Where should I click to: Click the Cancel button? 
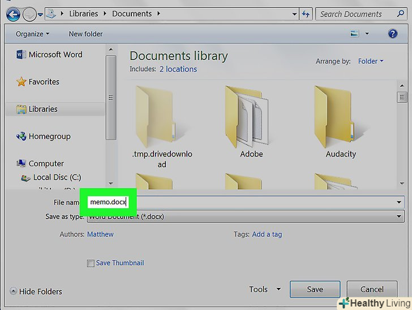[x=372, y=289]
